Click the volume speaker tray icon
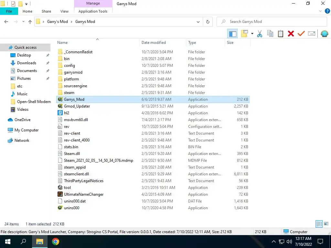Image resolution: width=331 pixels, height=248 pixels. (x=289, y=242)
